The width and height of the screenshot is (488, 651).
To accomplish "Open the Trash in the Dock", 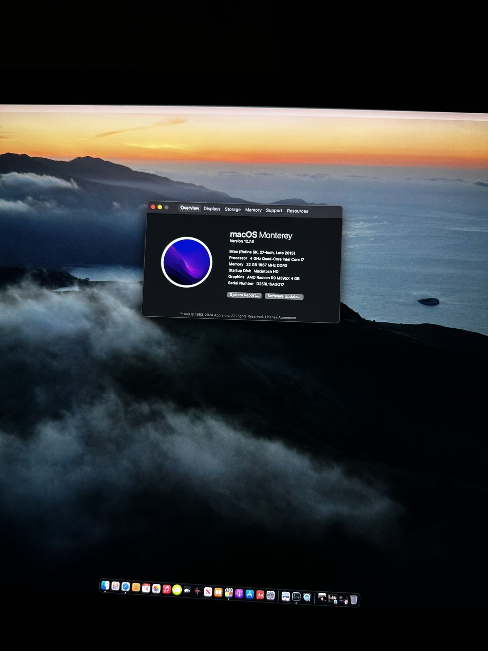I will 354,600.
